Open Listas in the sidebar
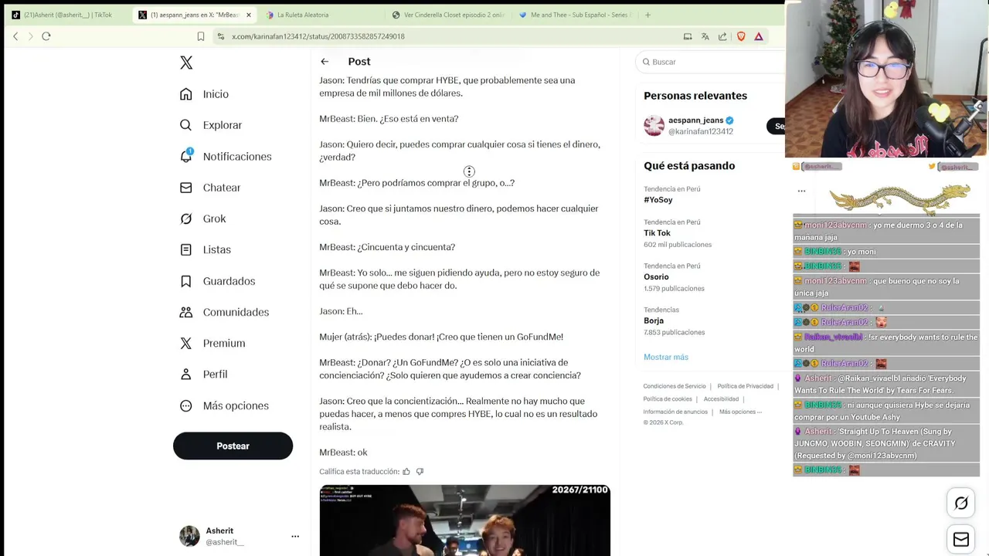Image resolution: width=989 pixels, height=556 pixels. tap(205, 249)
